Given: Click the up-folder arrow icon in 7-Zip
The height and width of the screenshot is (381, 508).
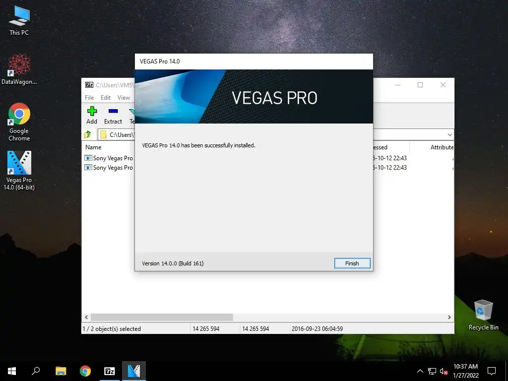Looking at the screenshot, I should pyautogui.click(x=88, y=134).
